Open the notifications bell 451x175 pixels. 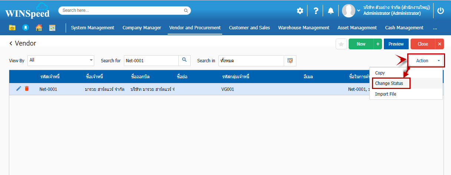pyautogui.click(x=330, y=11)
